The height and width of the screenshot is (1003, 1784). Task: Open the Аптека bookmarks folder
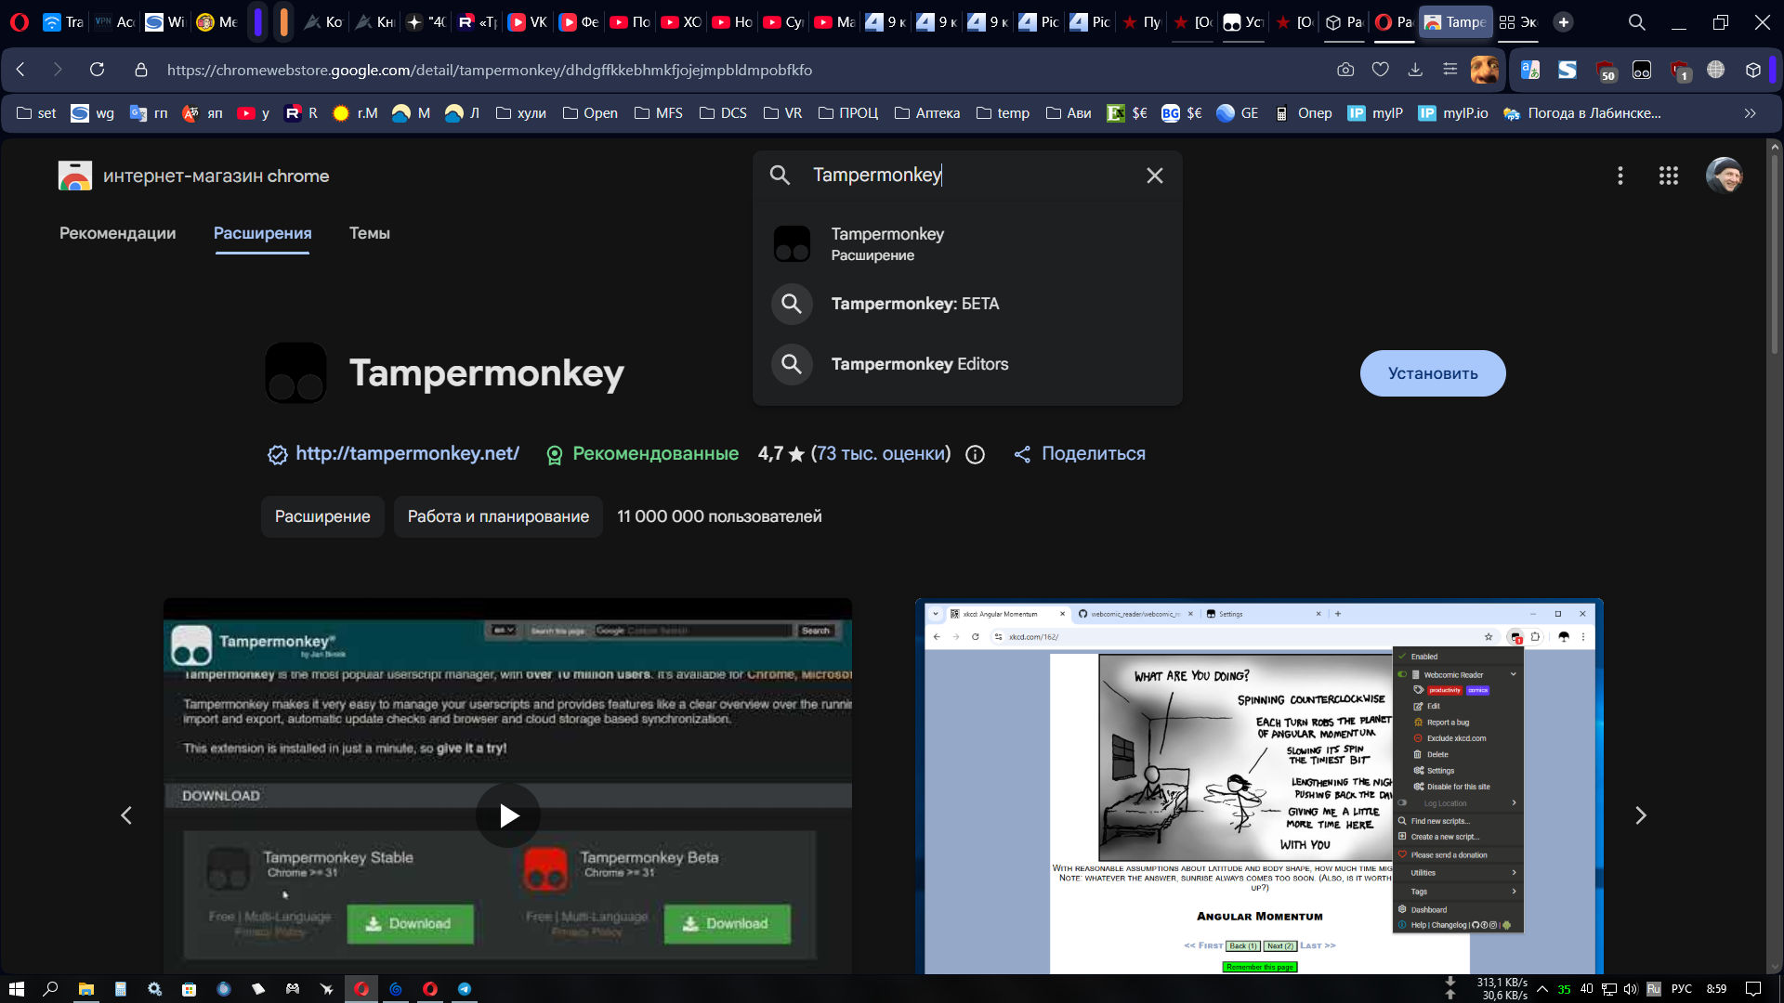pos(927,113)
